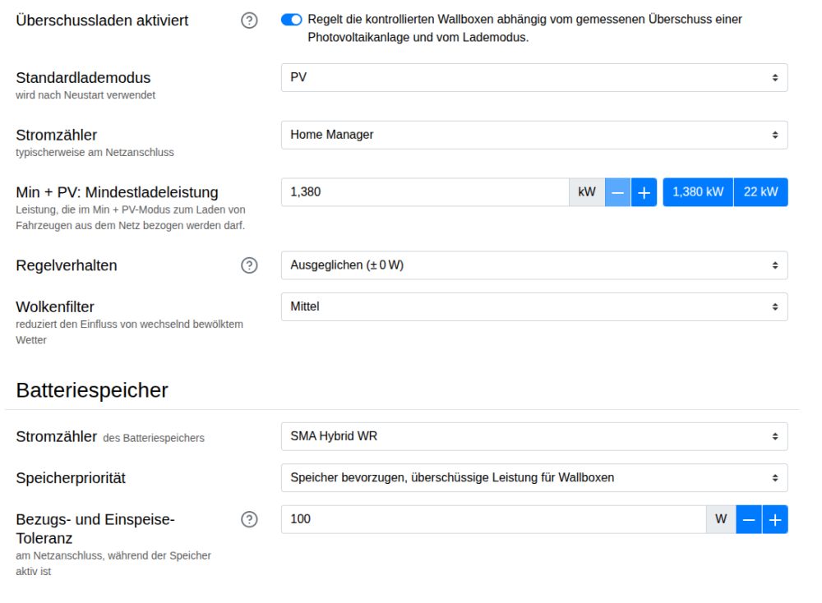This screenshot has width=822, height=603.
Task: Toggle the Überschussladen aktiviert switch
Action: pyautogui.click(x=292, y=20)
